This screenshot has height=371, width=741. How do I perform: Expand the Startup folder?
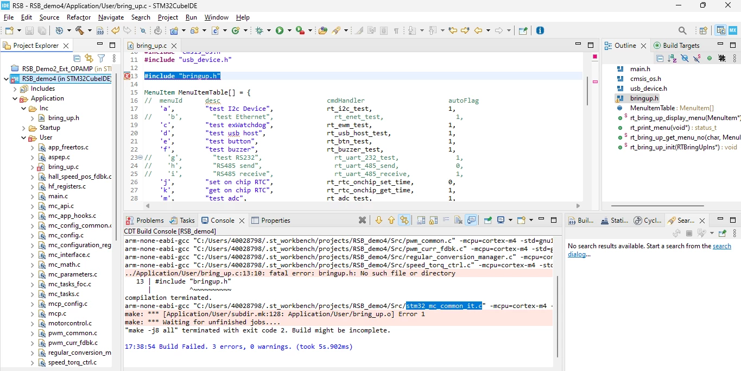[23, 128]
